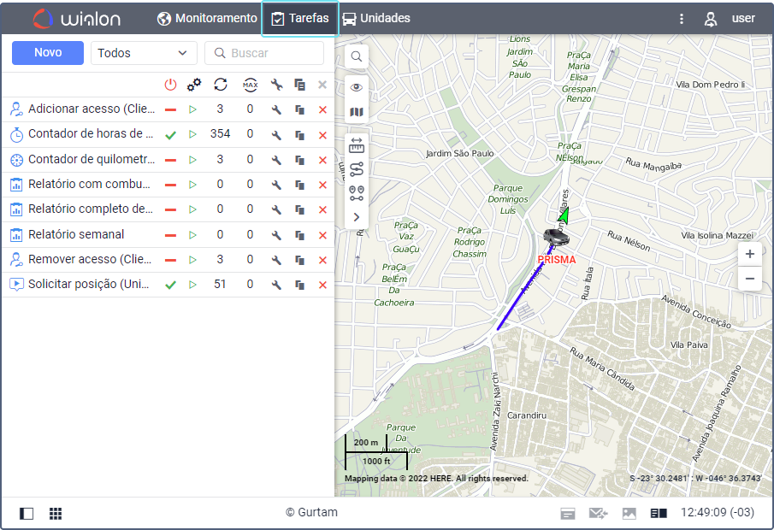Click the copy column header icon

299,85
